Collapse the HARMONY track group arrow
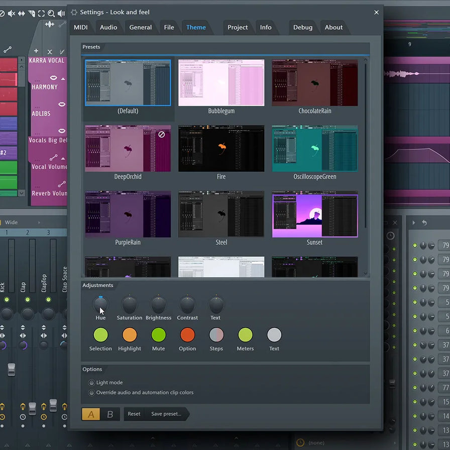 [x=63, y=79]
